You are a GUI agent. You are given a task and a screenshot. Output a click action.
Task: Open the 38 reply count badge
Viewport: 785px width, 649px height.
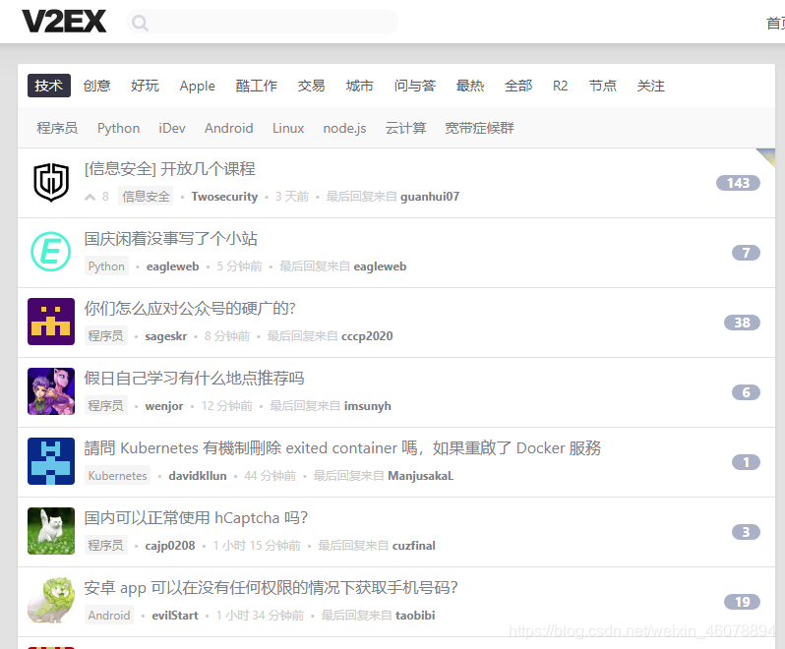tap(742, 323)
